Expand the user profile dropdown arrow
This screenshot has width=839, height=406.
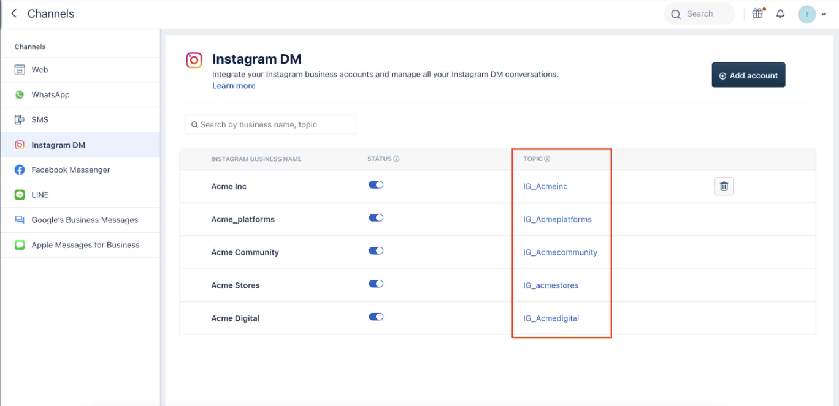click(x=824, y=14)
